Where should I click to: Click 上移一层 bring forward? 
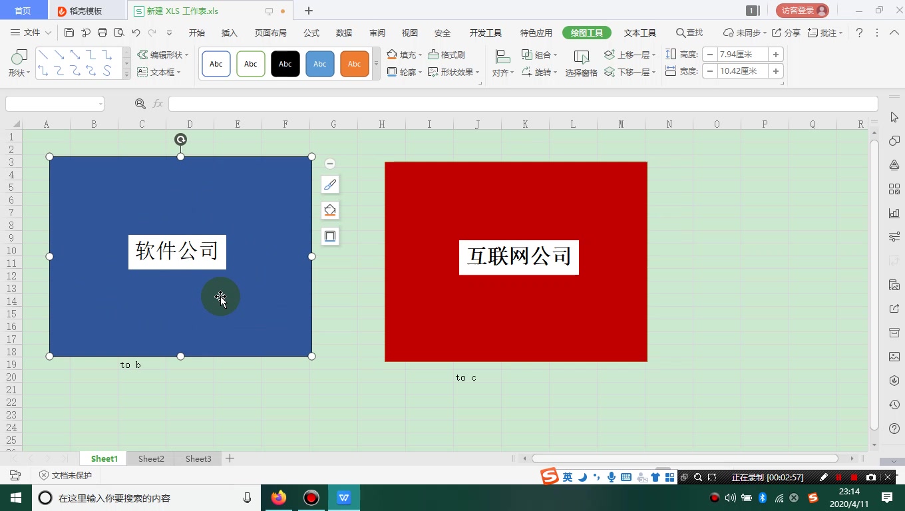630,55
